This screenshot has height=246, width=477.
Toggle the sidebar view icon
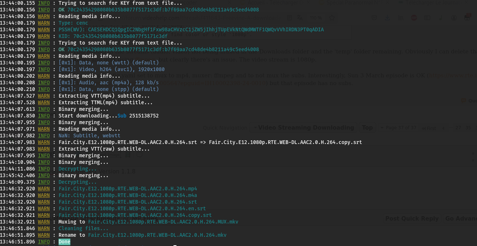point(427,18)
